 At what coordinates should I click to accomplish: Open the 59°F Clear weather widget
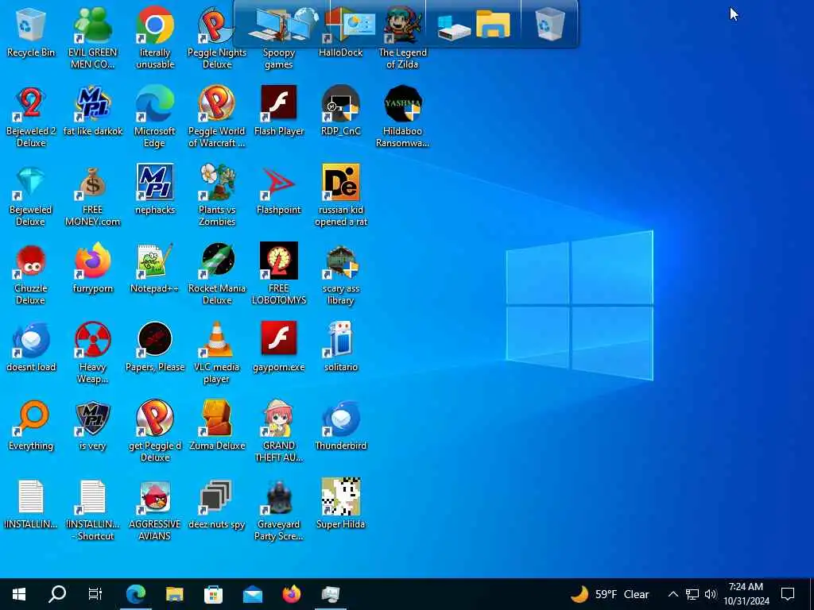pyautogui.click(x=610, y=594)
